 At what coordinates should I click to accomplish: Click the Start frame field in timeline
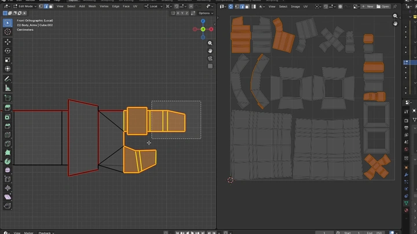pyautogui.click(x=352, y=233)
